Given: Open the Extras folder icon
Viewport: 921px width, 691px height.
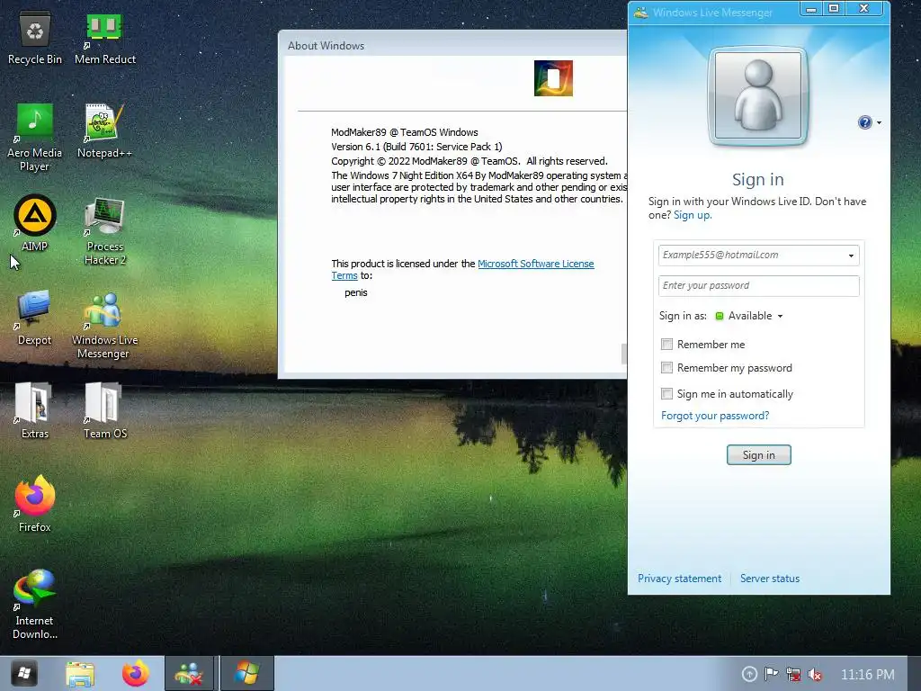Looking at the screenshot, I should point(35,410).
